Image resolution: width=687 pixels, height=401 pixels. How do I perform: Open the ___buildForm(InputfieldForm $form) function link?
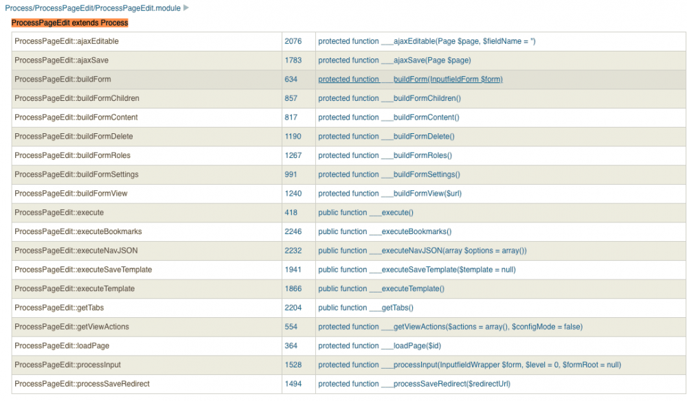(x=410, y=80)
